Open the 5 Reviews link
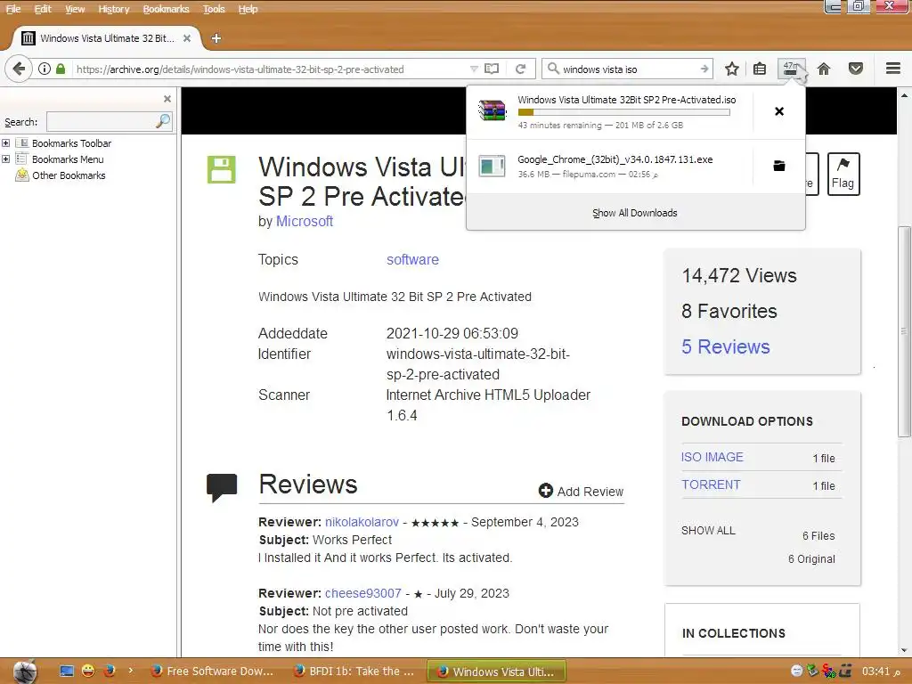912x684 pixels. coord(725,346)
